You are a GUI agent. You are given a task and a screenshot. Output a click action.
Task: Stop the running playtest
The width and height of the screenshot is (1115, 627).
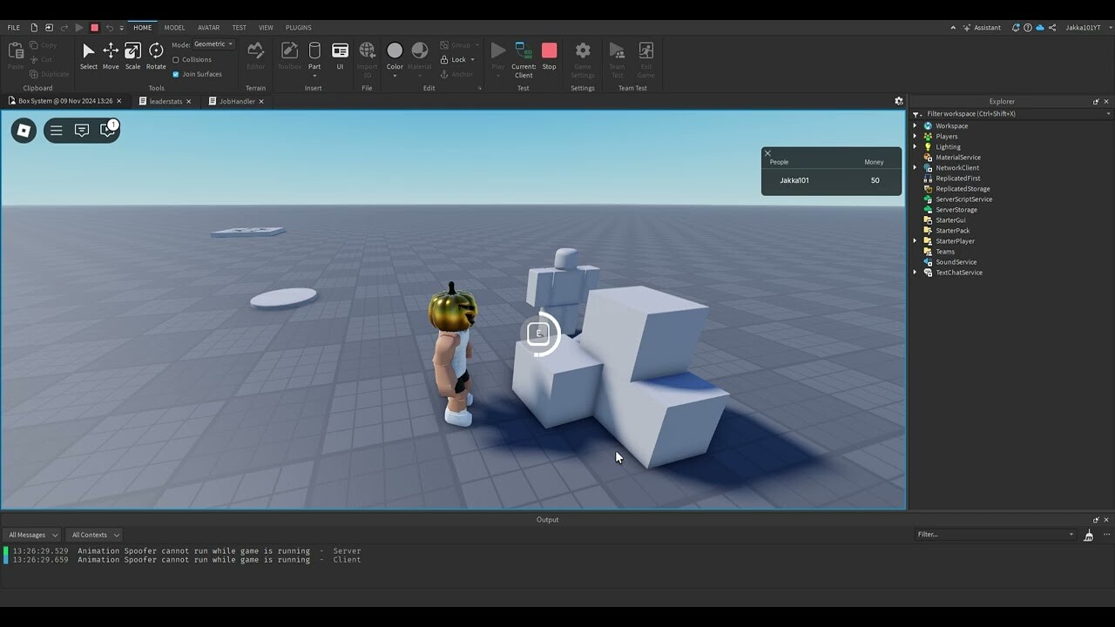click(549, 52)
